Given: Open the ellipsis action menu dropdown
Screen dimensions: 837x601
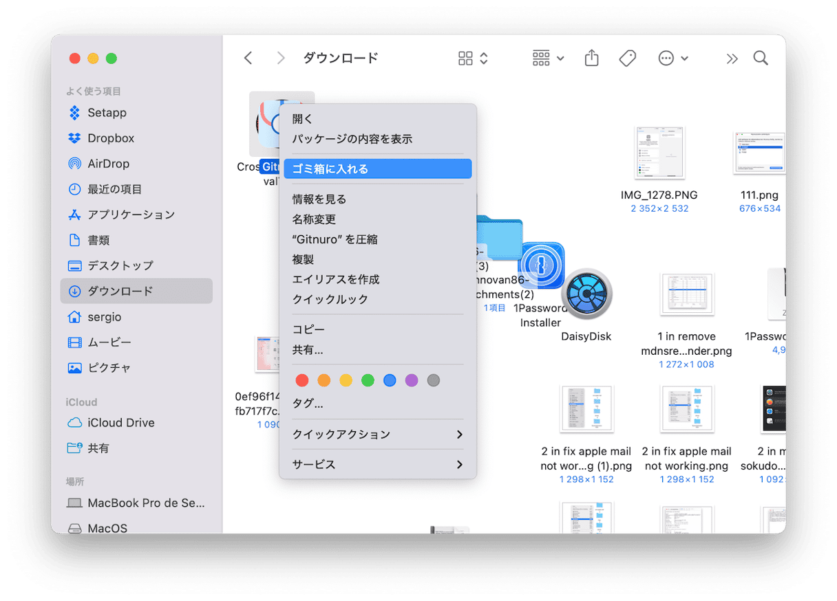Looking at the screenshot, I should (672, 58).
